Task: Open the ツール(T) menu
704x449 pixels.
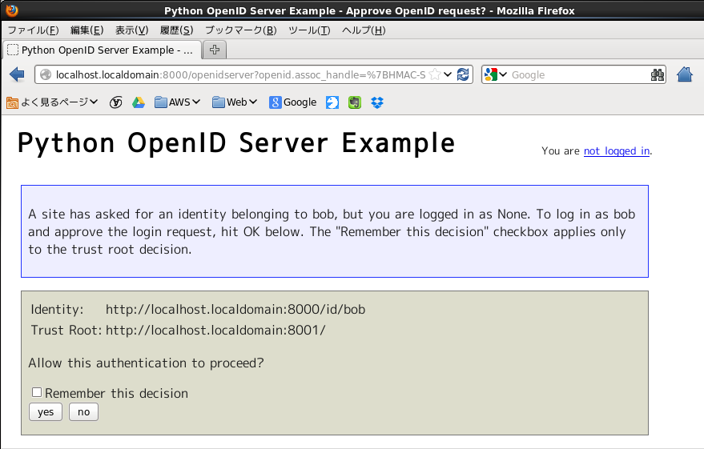Action: (308, 30)
